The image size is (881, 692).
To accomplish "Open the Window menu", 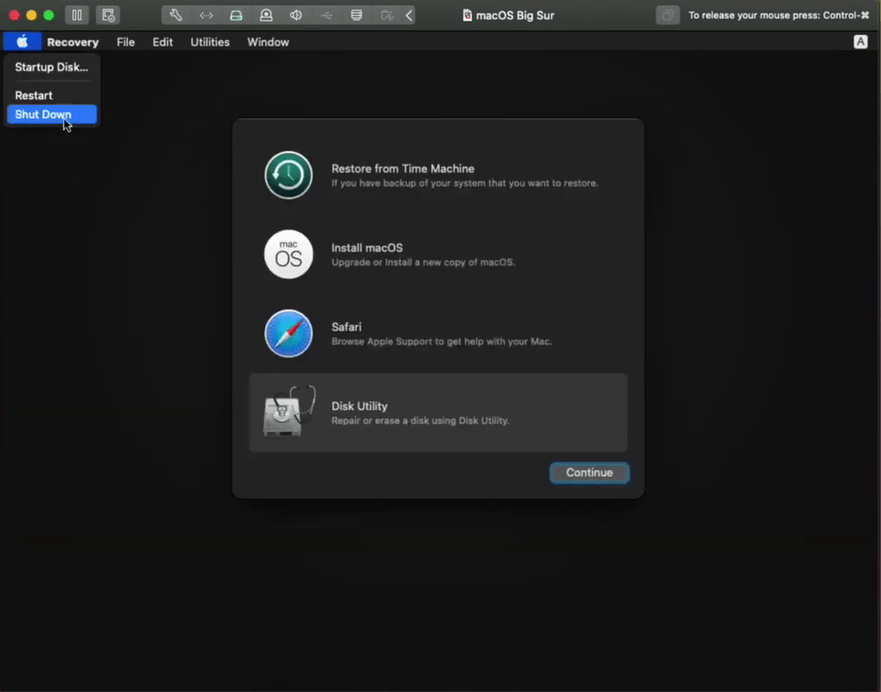I will 268,42.
